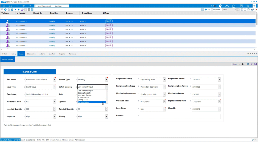Open the LiveTask tab
258x145 pixels.
point(52,54)
